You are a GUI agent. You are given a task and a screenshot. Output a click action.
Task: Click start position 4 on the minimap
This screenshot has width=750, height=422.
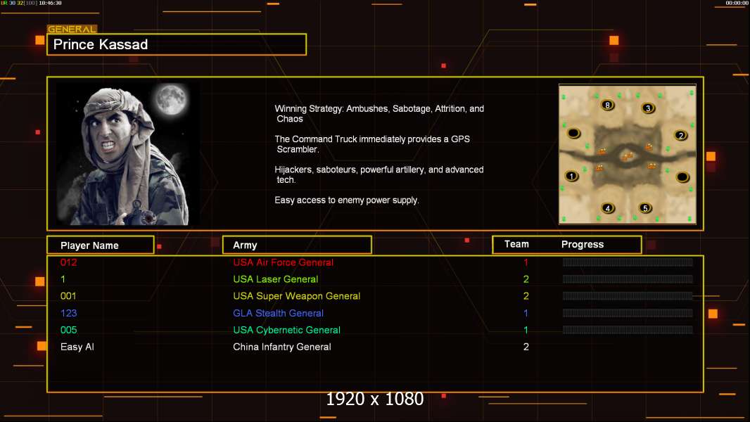(607, 208)
